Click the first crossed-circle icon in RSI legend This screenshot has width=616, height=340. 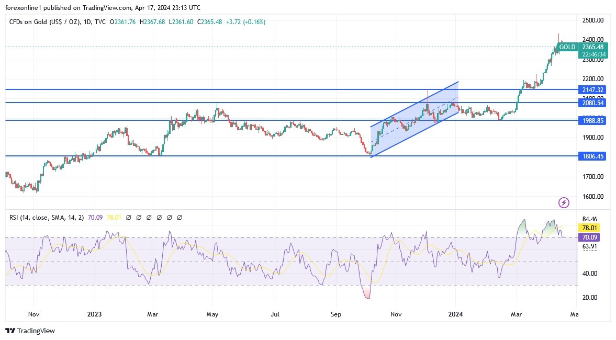click(x=128, y=217)
